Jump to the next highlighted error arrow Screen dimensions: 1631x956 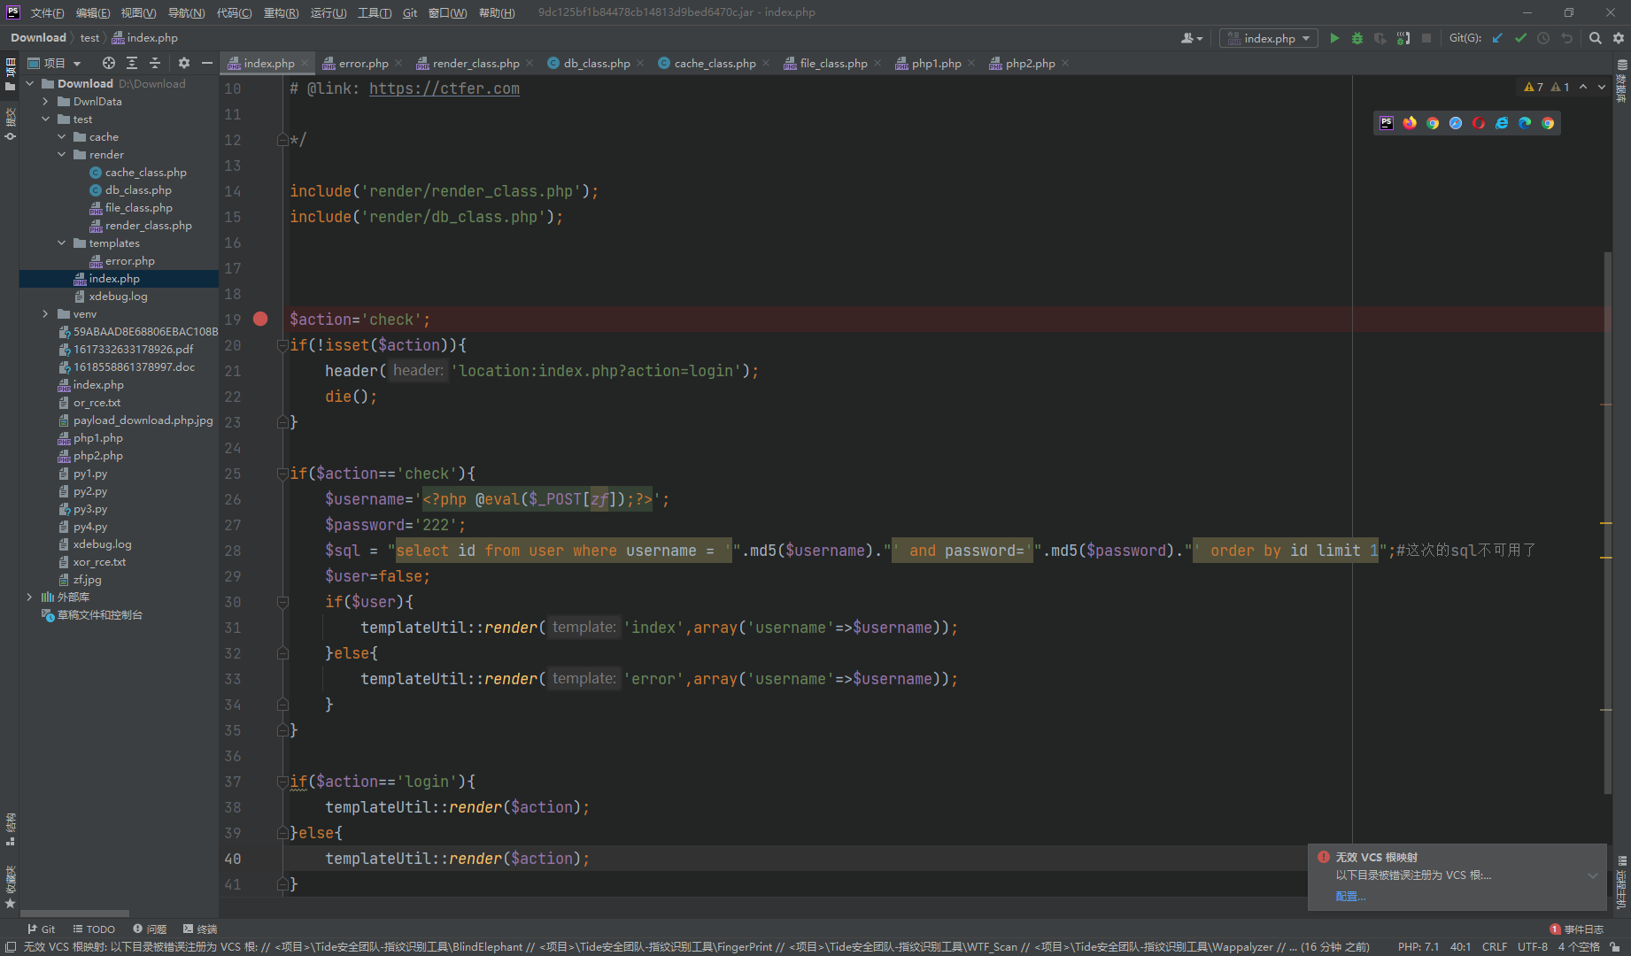[x=1602, y=87]
